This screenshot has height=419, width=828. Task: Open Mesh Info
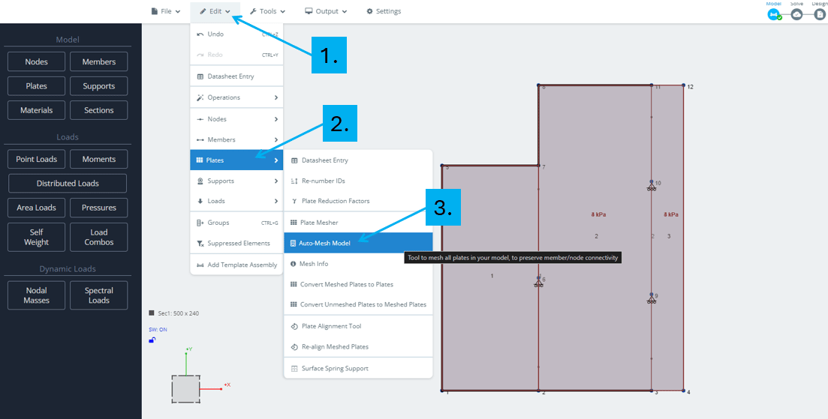pos(358,264)
